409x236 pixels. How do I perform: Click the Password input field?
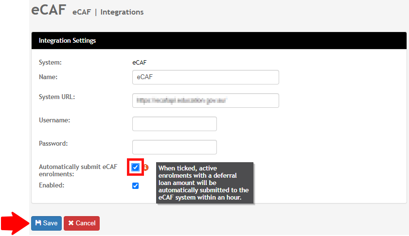(174, 147)
